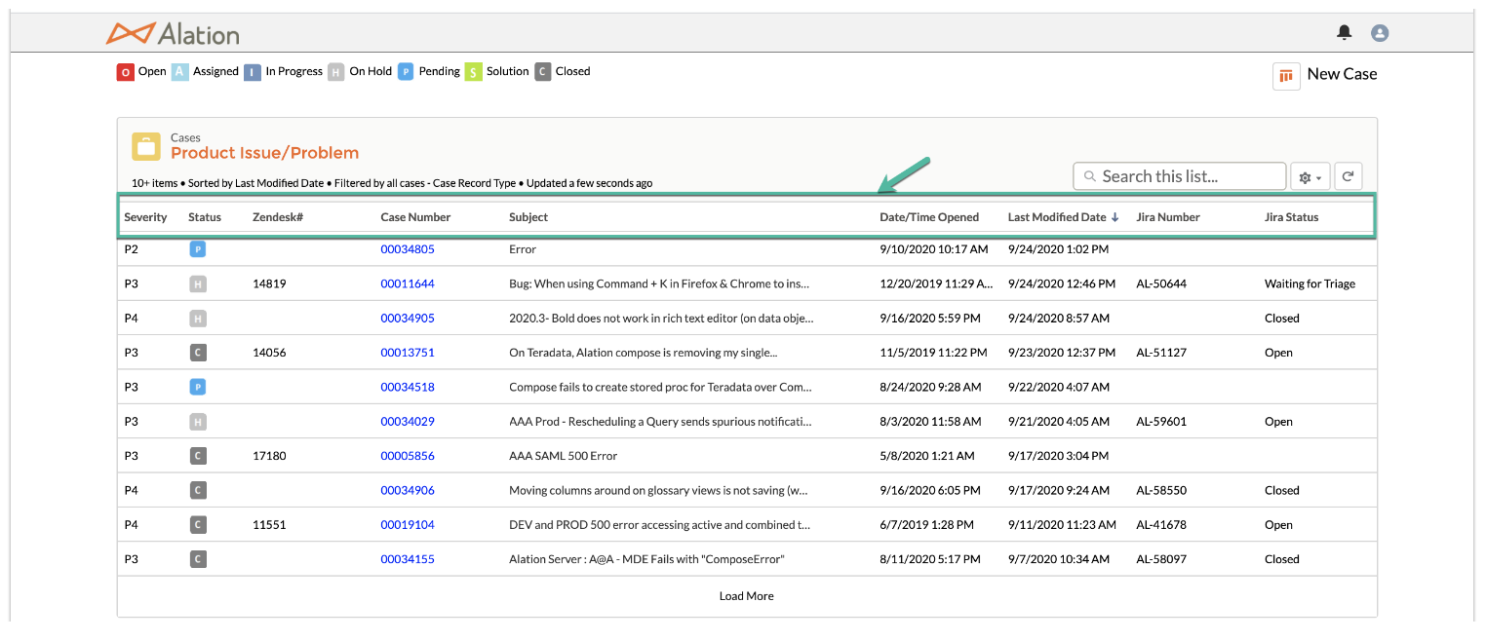Screen dimensions: 1486x641
Task: Click Jira number AL-41678
Action: pos(1161,525)
